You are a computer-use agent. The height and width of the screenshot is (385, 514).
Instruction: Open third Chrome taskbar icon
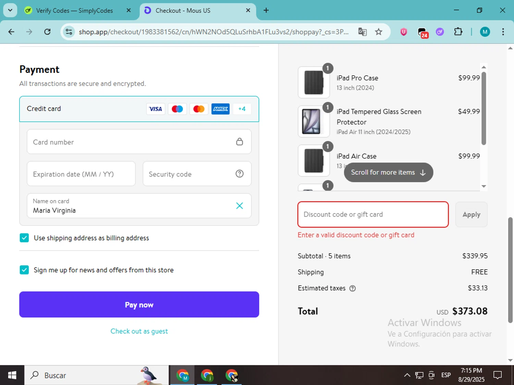[232, 375]
